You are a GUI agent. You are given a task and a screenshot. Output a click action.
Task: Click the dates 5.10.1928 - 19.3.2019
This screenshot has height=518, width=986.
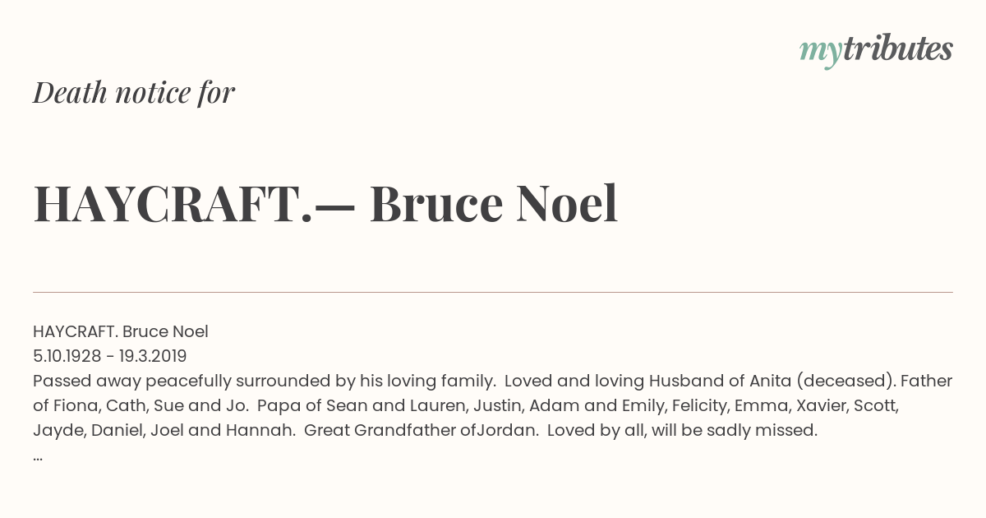[110, 356]
